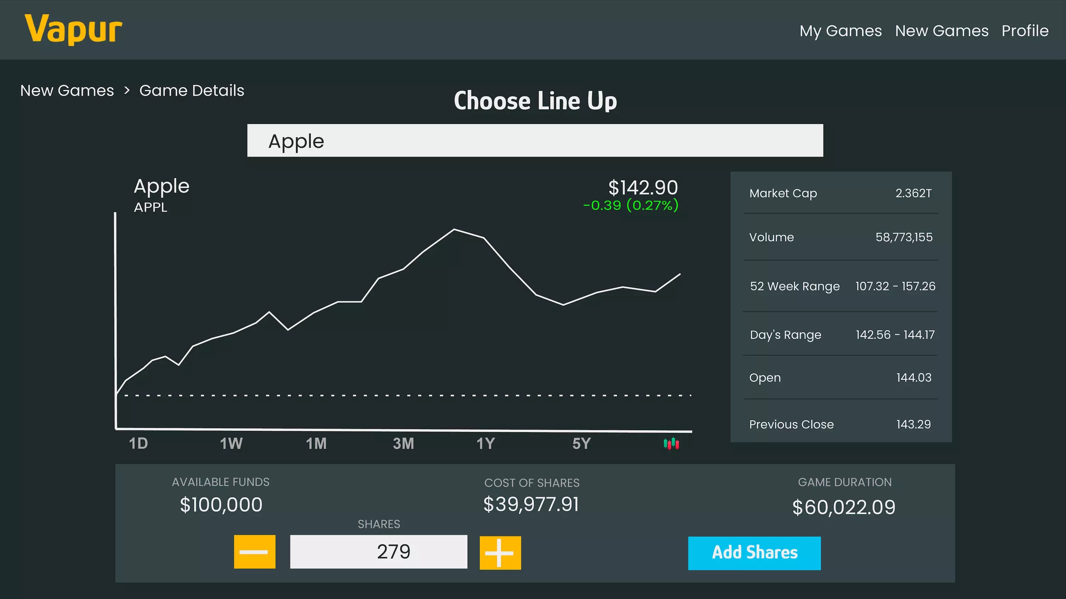1066x599 pixels.
Task: Click the Add Shares button
Action: tap(754, 553)
